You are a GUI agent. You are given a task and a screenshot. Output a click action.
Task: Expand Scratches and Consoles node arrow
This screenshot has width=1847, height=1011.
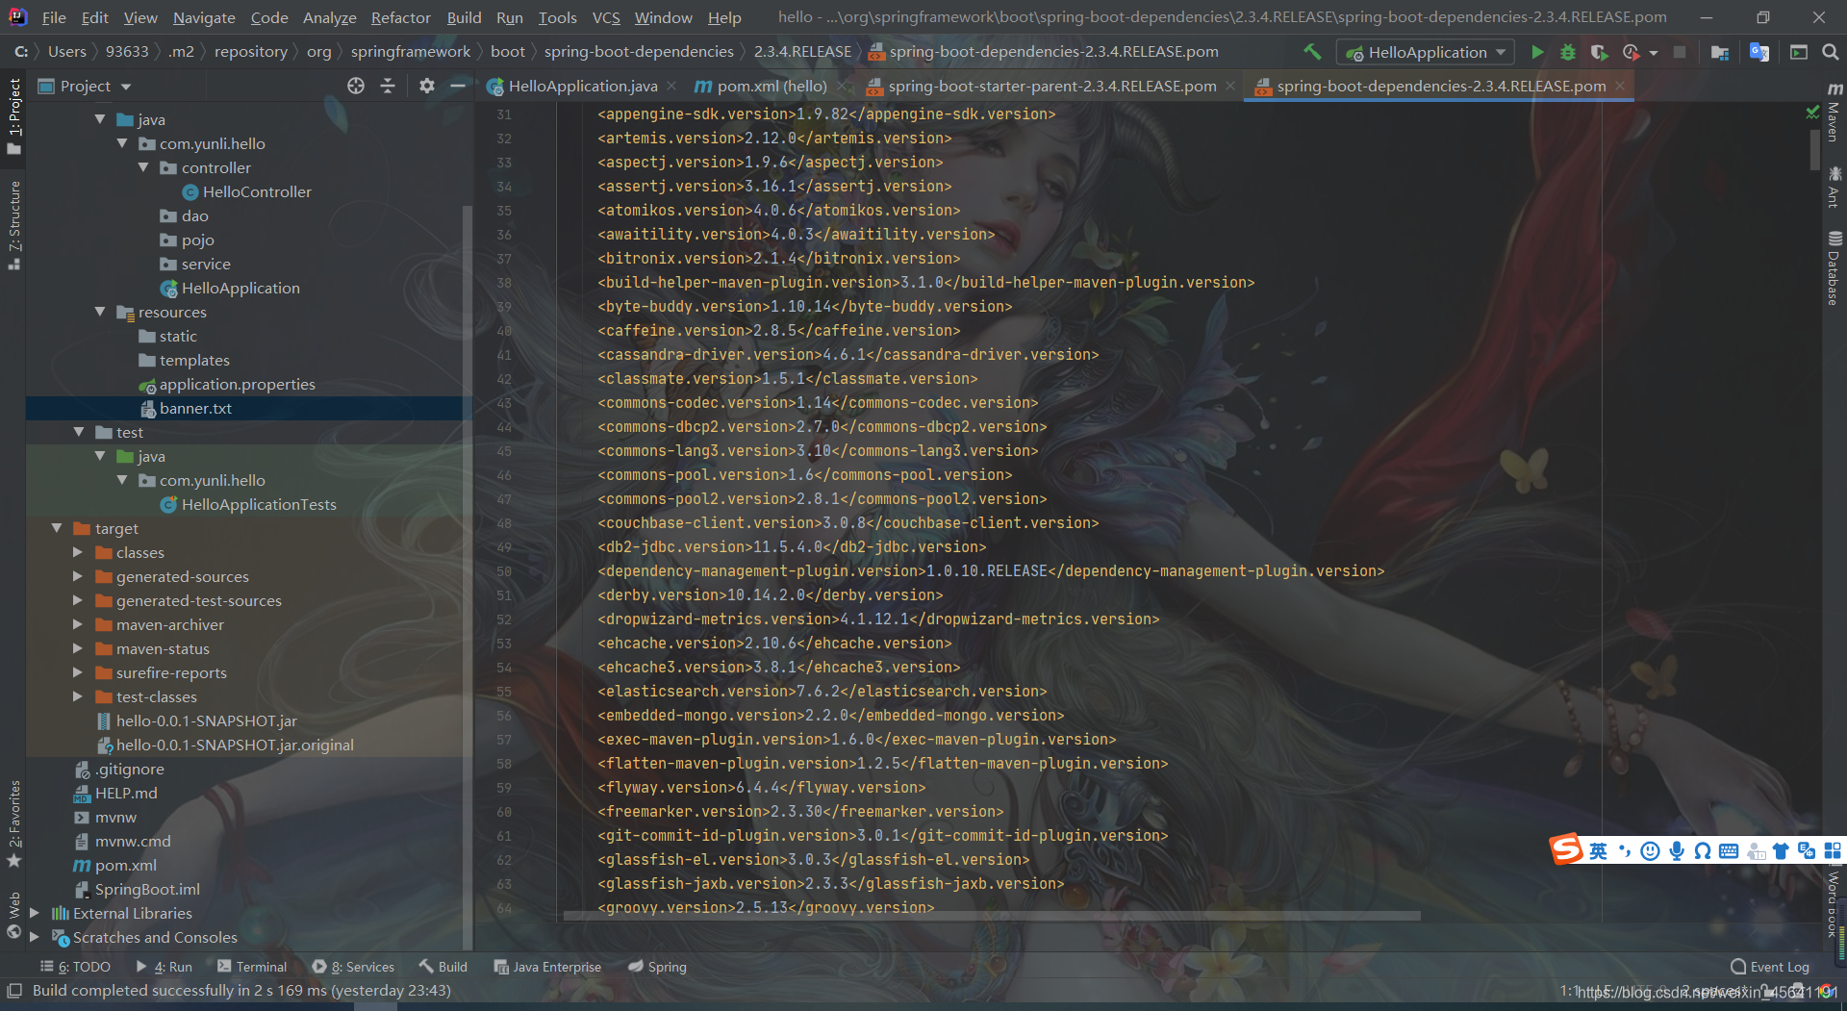[x=35, y=937]
